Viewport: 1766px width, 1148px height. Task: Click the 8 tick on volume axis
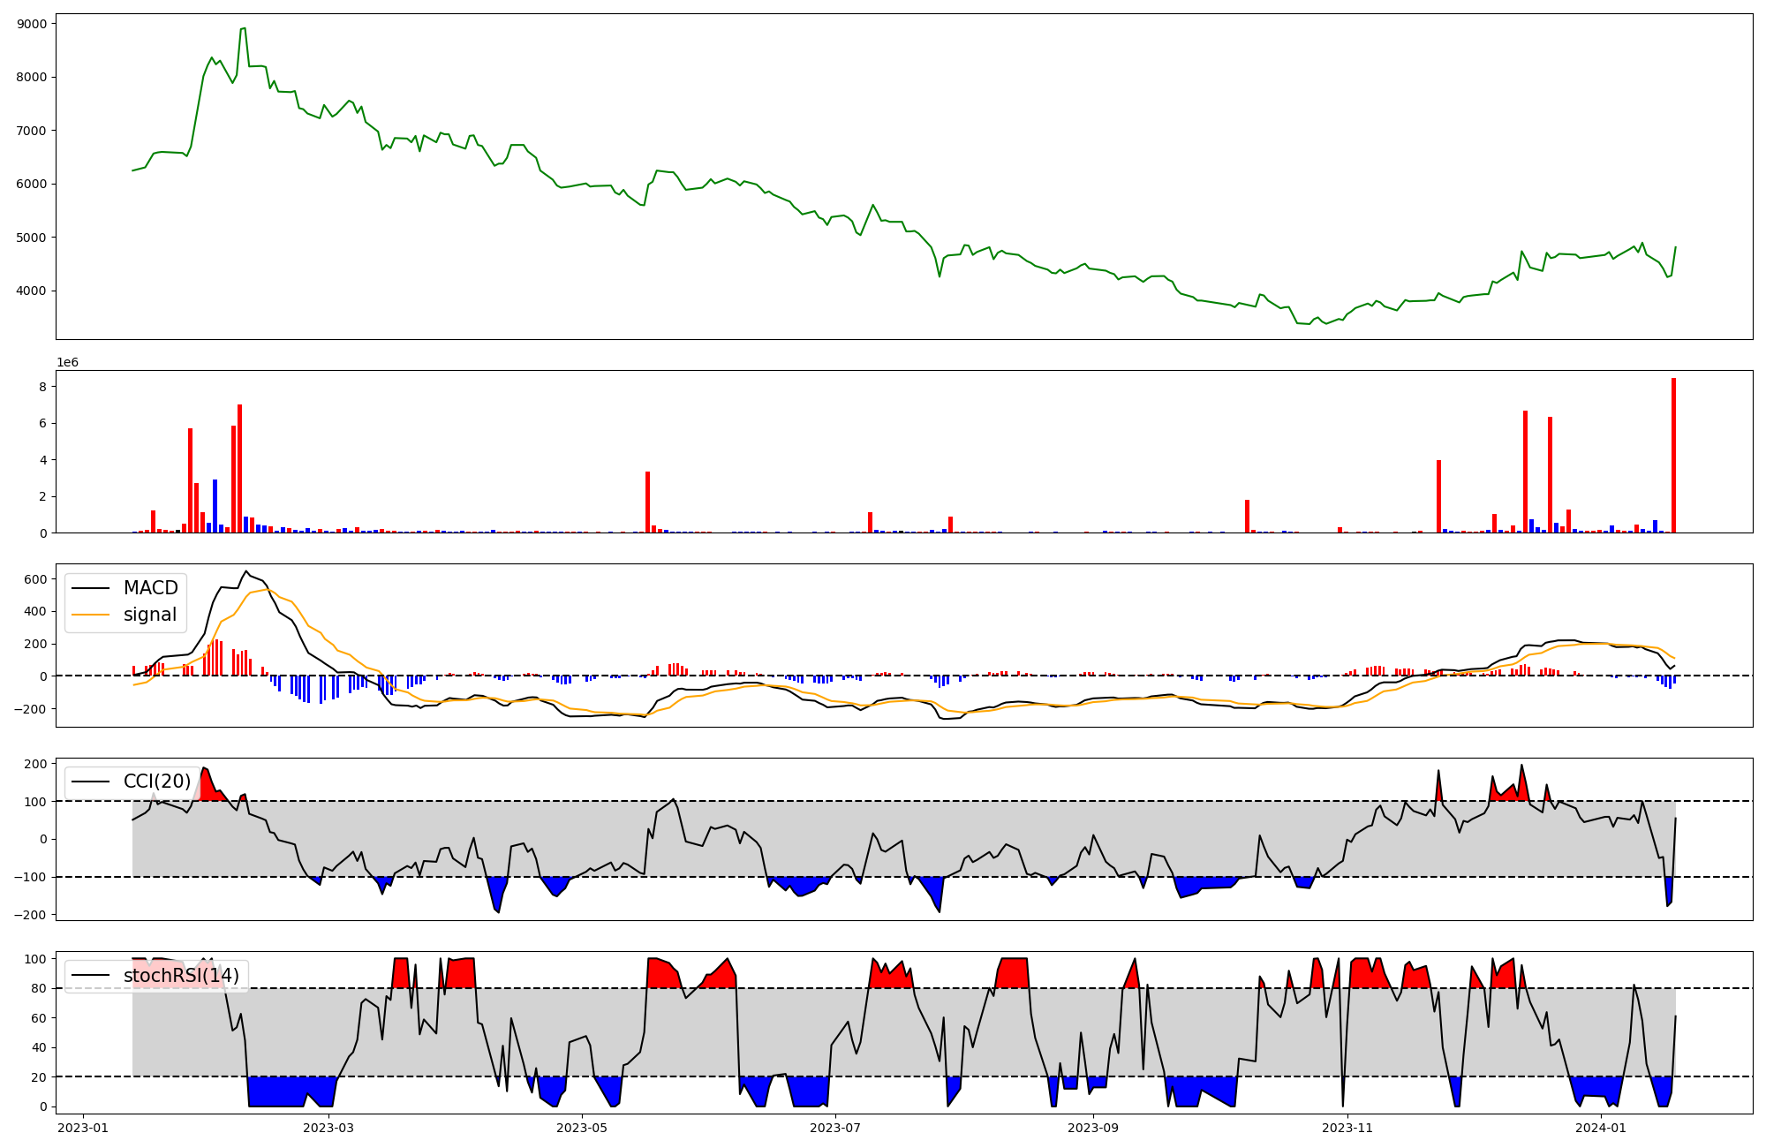click(x=43, y=387)
